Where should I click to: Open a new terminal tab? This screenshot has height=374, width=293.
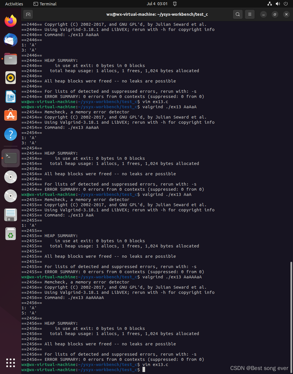[x=28, y=14]
